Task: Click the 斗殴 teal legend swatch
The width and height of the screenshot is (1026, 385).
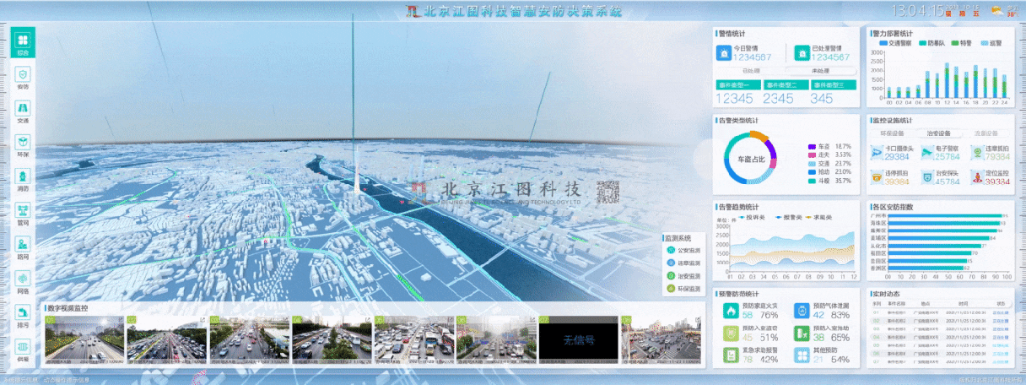Action: (812, 181)
